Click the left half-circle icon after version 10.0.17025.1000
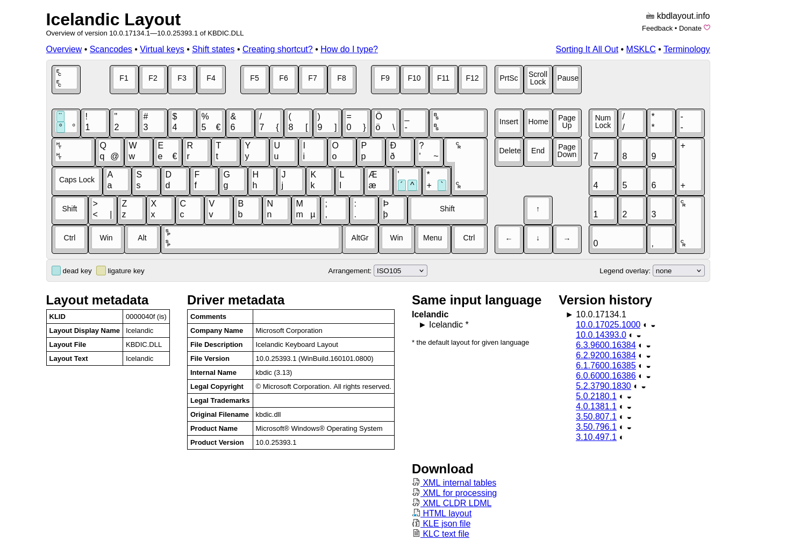 tap(645, 325)
